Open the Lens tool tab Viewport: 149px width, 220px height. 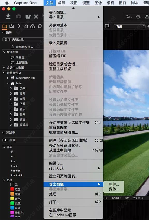[19, 26]
